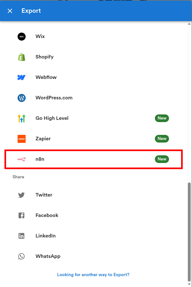
Task: Click the Shopify bag icon
Action: (x=21, y=57)
